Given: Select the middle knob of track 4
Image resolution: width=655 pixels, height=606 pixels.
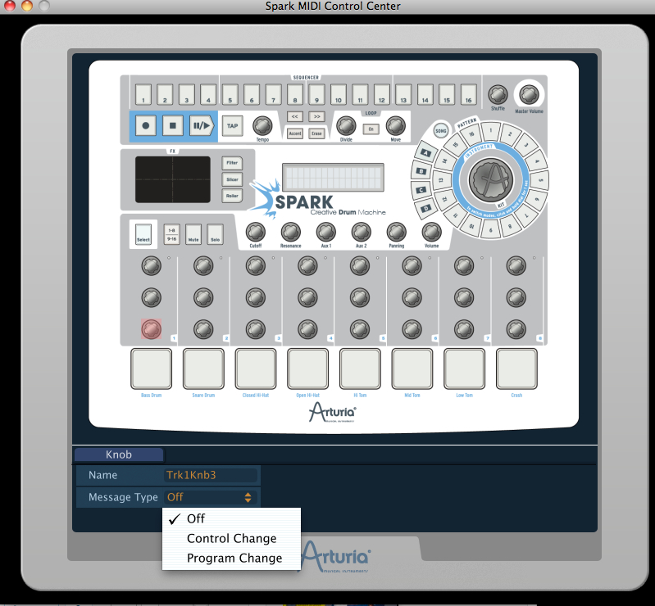Looking at the screenshot, I should point(308,297).
